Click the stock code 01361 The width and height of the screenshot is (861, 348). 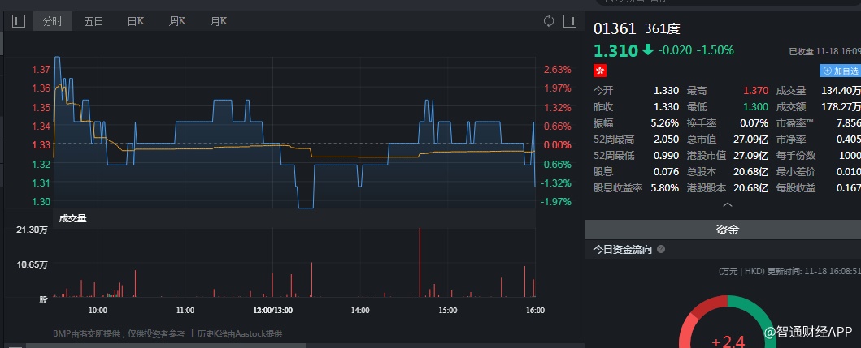[x=615, y=28]
